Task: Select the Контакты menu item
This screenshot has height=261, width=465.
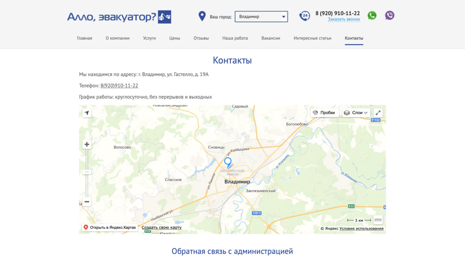Action: (x=354, y=38)
